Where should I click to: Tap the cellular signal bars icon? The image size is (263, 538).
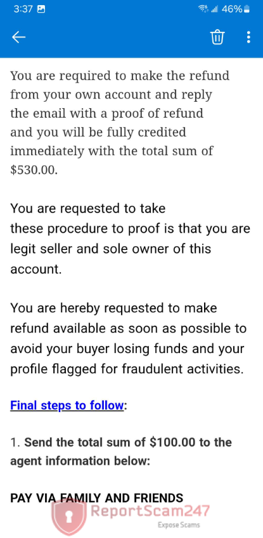(x=214, y=10)
